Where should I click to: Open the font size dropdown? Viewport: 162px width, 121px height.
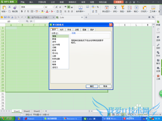pyautogui.click(x=53, y=7)
